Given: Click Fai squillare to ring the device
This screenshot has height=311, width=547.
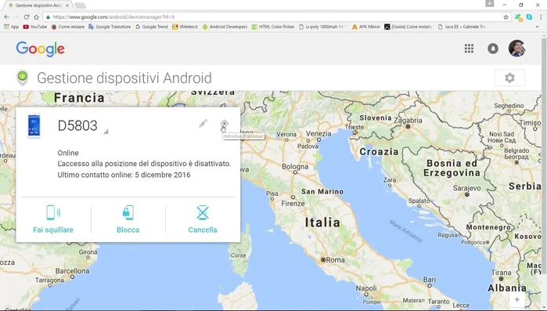Looking at the screenshot, I should pos(53,219).
